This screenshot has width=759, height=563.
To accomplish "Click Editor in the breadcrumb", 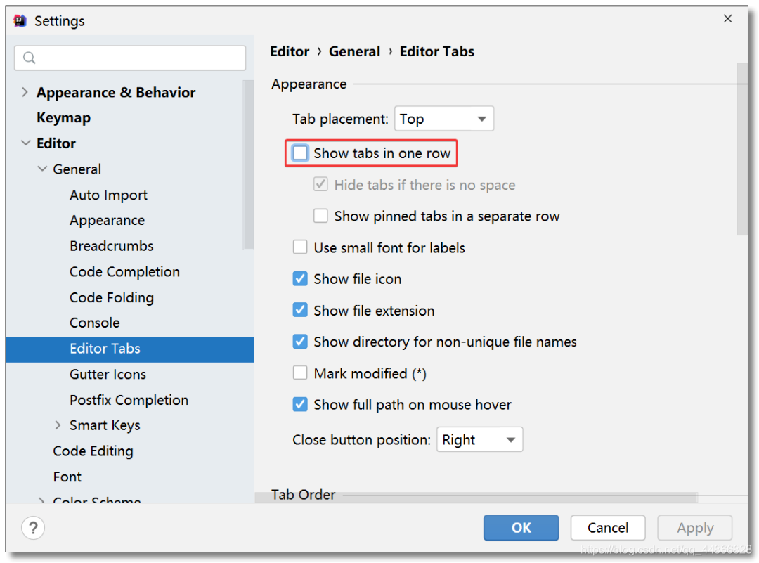I will [x=290, y=51].
